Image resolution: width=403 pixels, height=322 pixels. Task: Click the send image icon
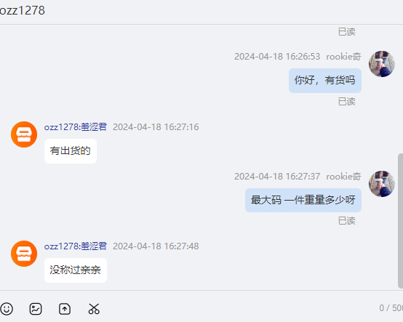36,309
